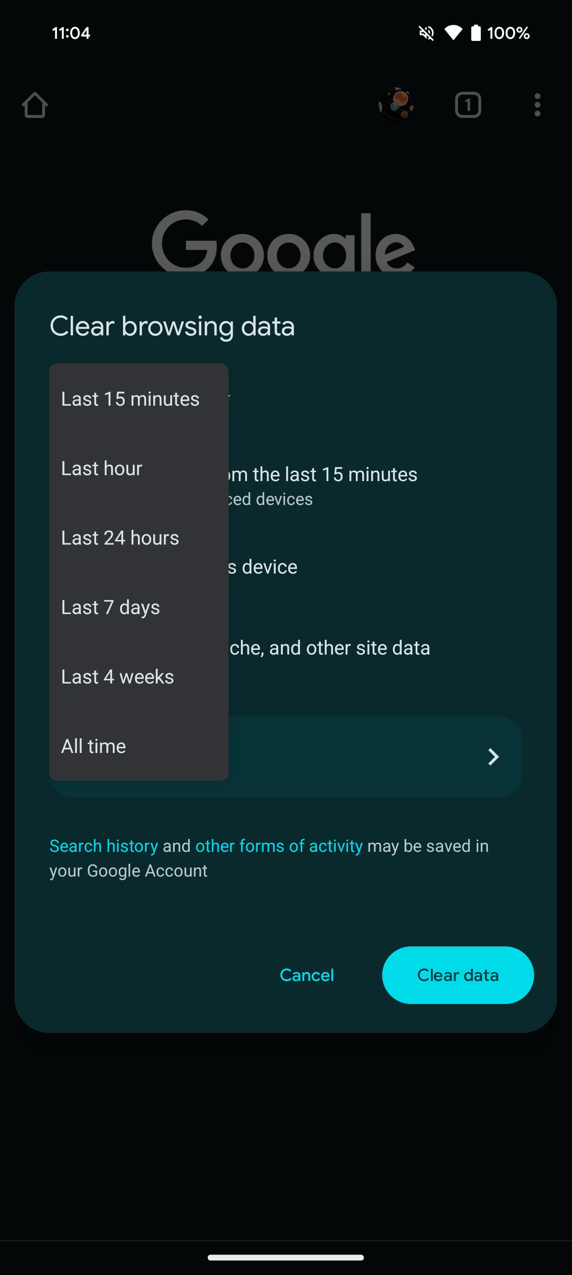Tap the battery indicator

click(x=475, y=33)
